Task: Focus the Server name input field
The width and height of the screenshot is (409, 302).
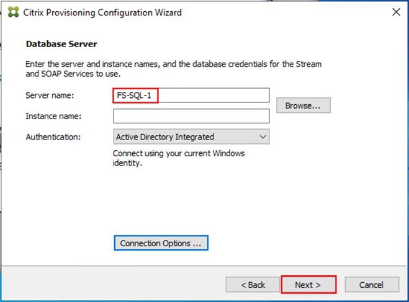Action: 191,95
